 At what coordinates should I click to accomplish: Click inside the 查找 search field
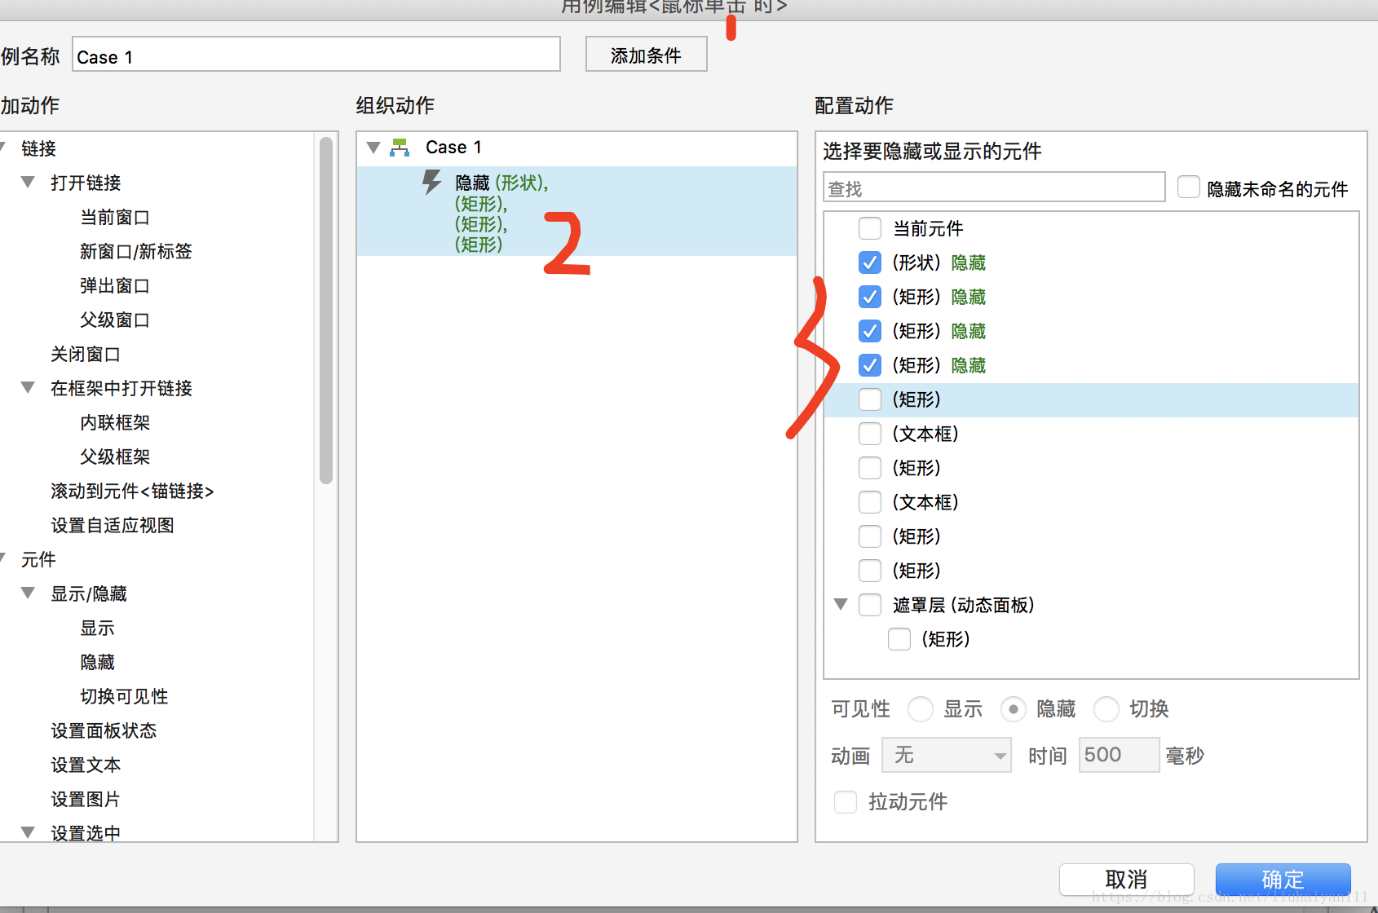pos(993,187)
